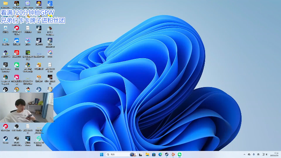Open the MuMu red circle desktop shortcut
Screen dimensions: 281x158
(x=6, y=126)
